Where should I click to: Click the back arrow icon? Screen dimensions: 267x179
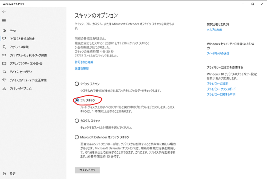click(x=4, y=11)
